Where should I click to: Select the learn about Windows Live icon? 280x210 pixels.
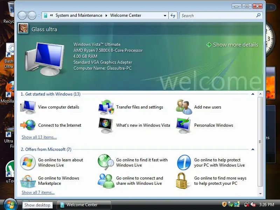[28, 162]
